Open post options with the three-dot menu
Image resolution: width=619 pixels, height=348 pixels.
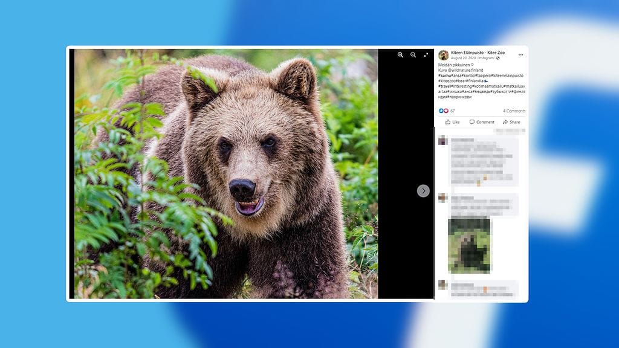(x=521, y=54)
